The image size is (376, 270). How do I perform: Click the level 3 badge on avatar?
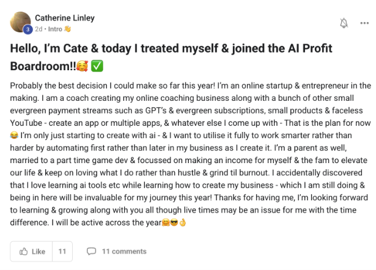coord(28,29)
